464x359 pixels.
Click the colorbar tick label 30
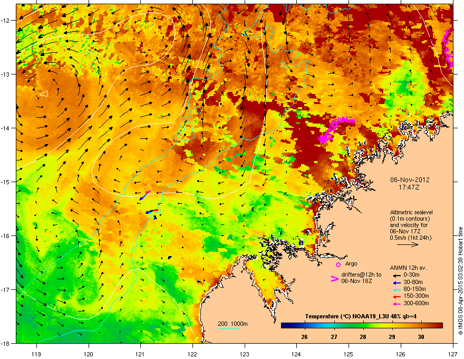[x=421, y=337]
